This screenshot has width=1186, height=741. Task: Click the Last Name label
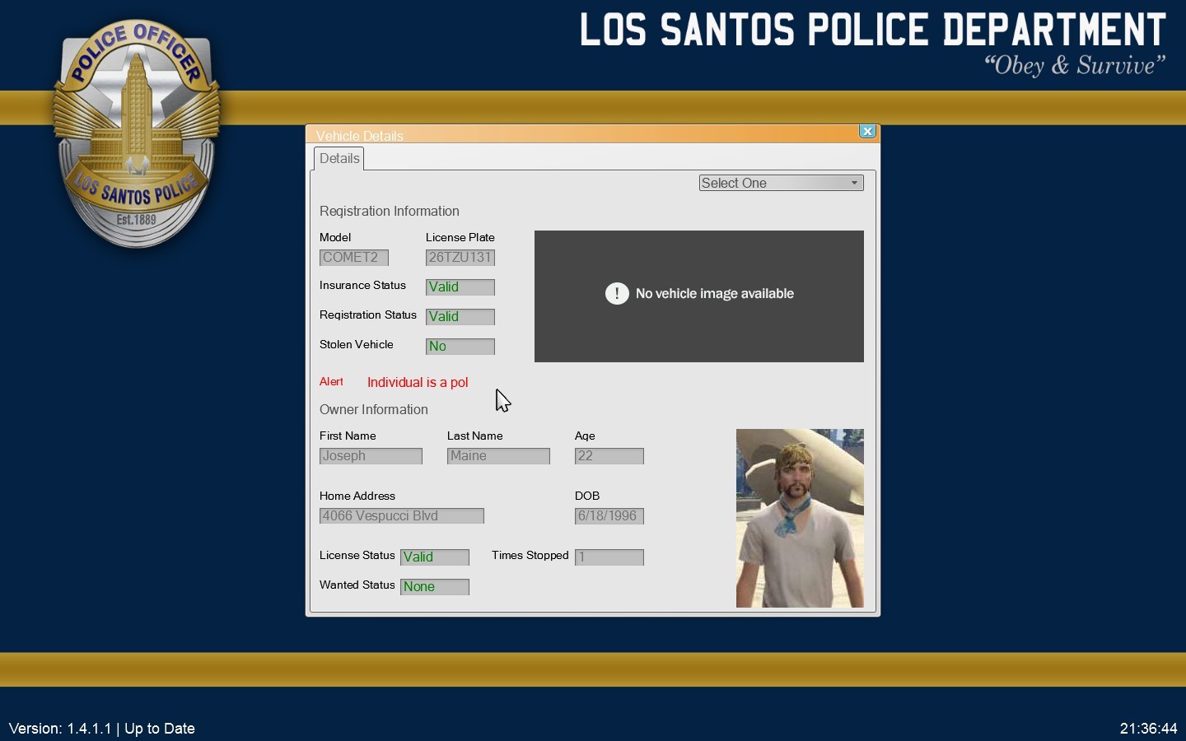[475, 436]
